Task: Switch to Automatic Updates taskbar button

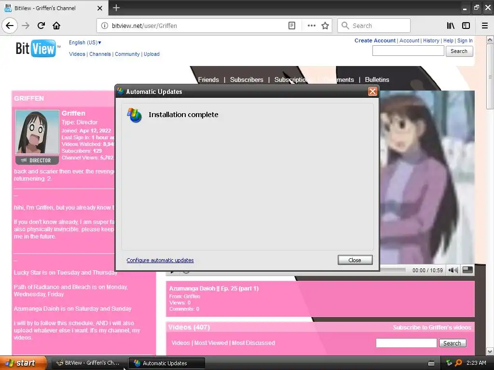Action: (x=166, y=363)
